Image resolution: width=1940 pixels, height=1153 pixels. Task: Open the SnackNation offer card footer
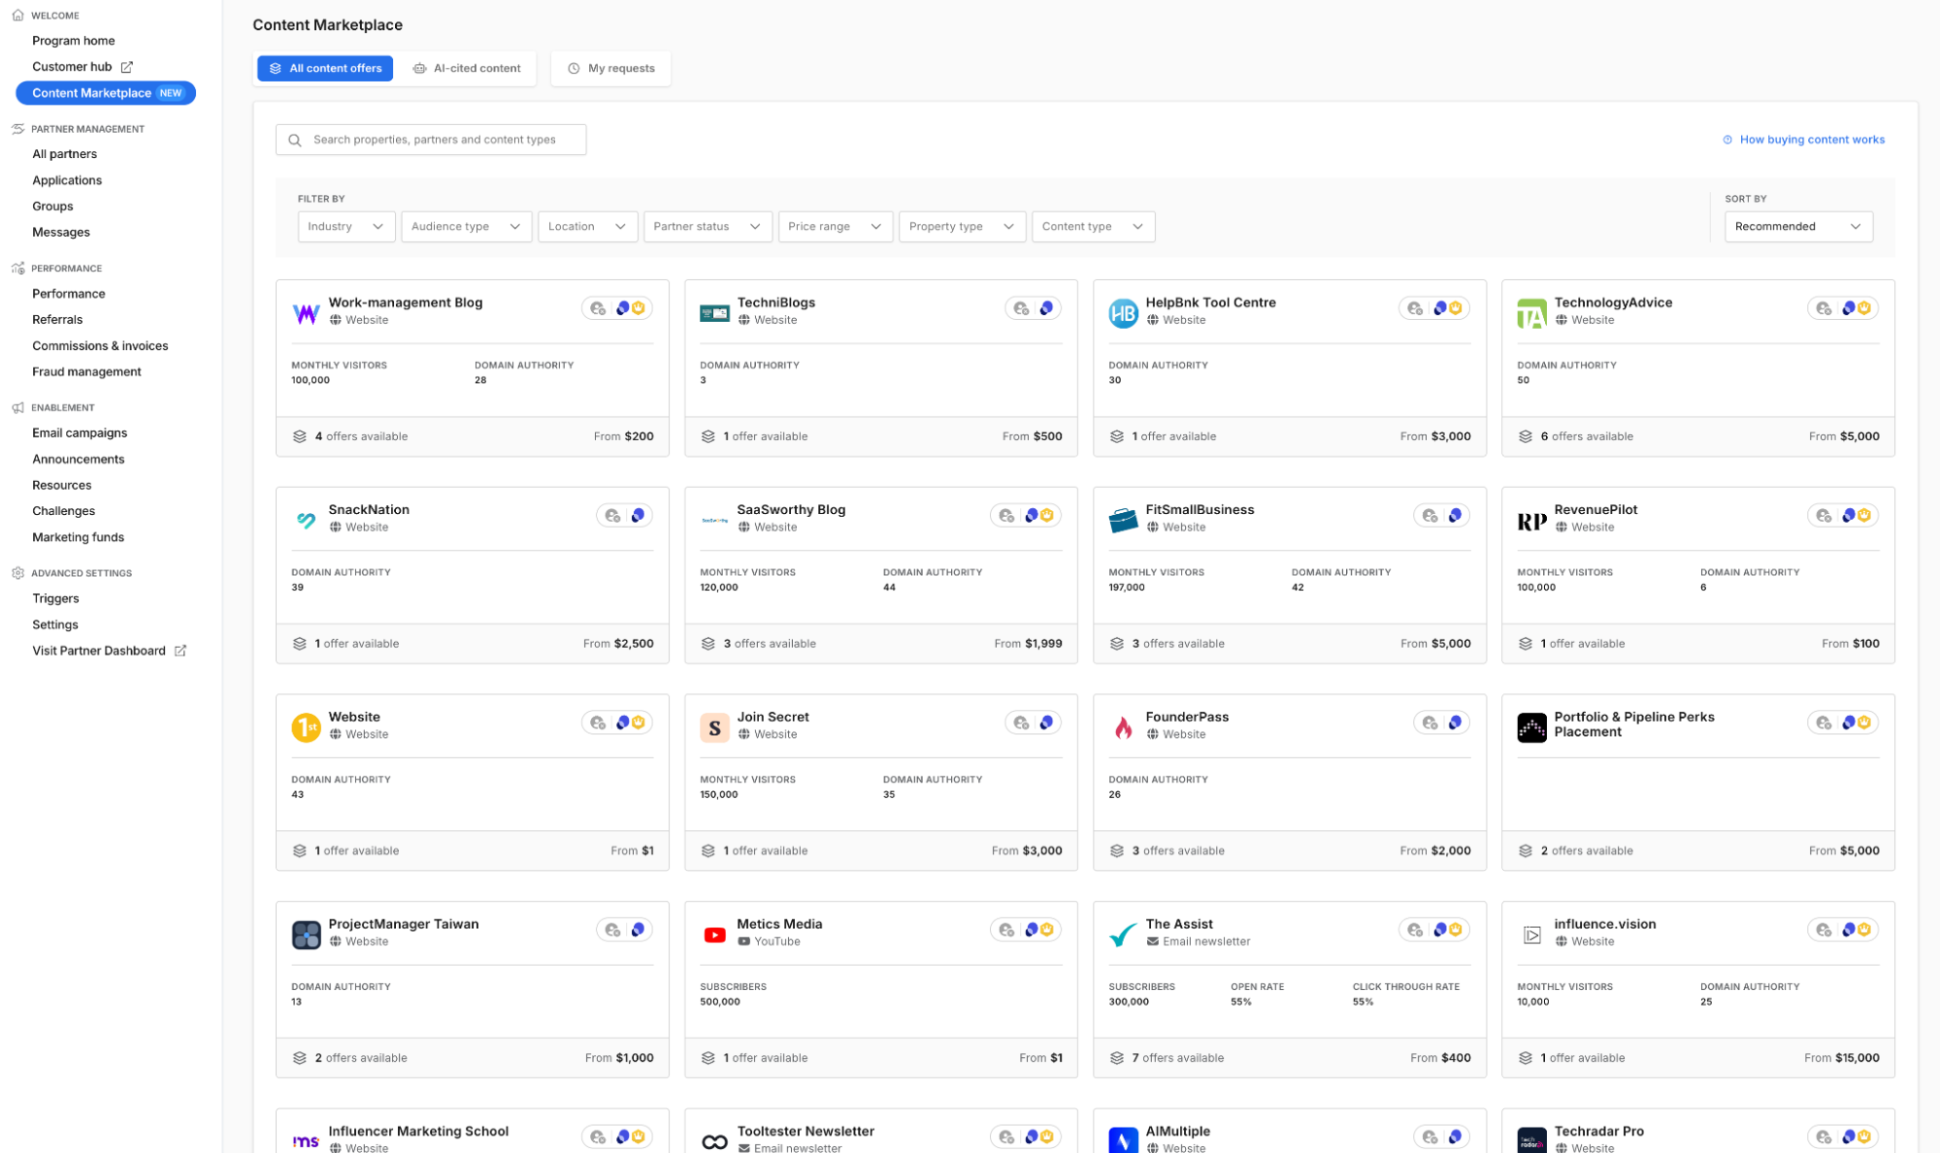473,643
